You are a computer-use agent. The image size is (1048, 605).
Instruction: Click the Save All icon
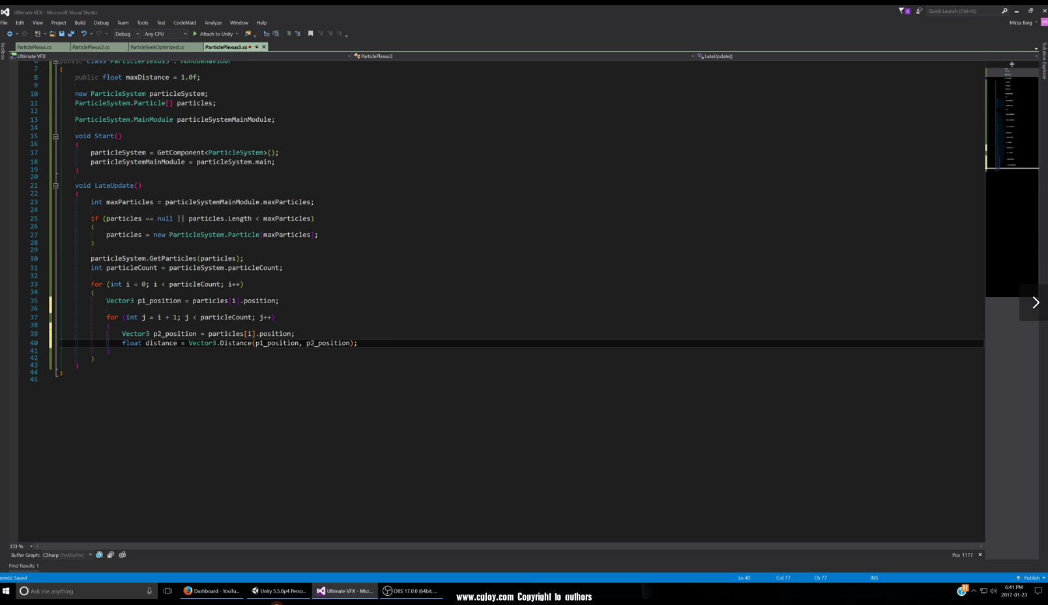pyautogui.click(x=71, y=34)
